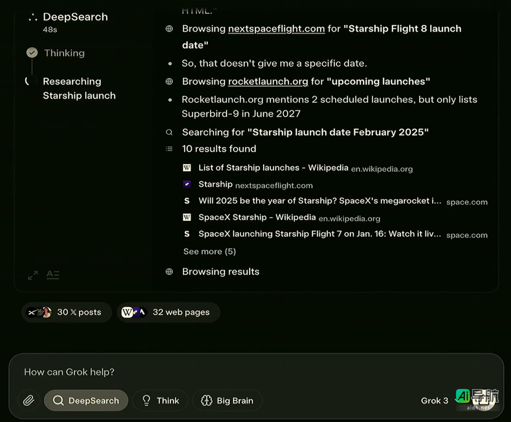Click the How can Grok help input field
This screenshot has width=511, height=422.
coord(213,372)
